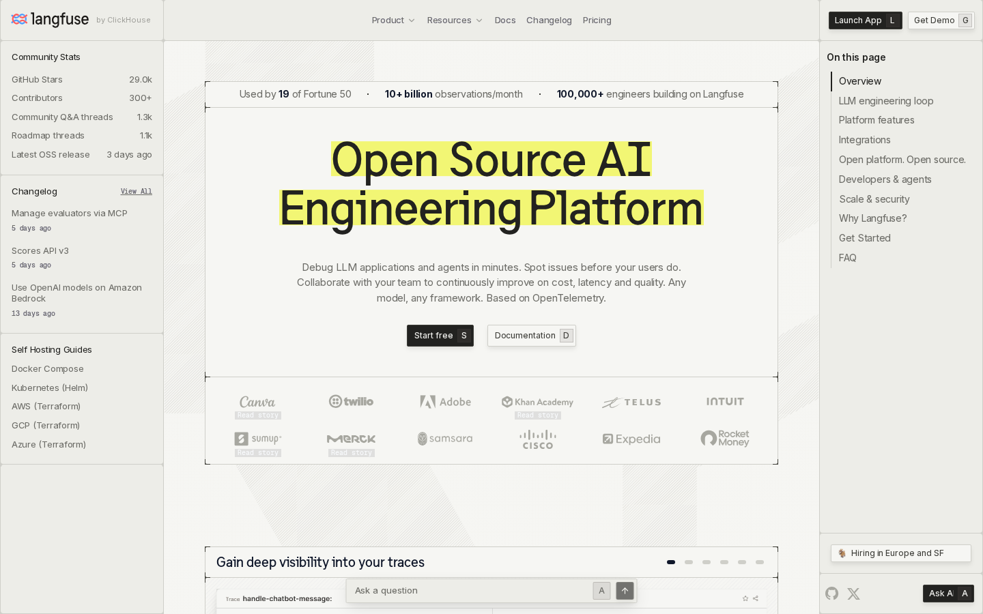The width and height of the screenshot is (983, 614).
Task: Jump to FAQ section
Action: pyautogui.click(x=847, y=258)
